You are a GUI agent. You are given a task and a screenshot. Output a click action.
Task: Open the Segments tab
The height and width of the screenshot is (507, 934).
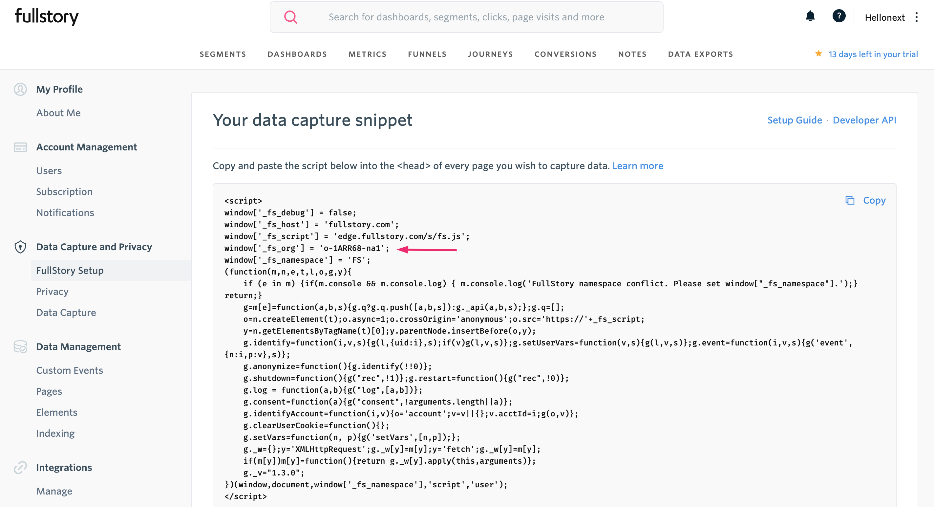coord(223,54)
